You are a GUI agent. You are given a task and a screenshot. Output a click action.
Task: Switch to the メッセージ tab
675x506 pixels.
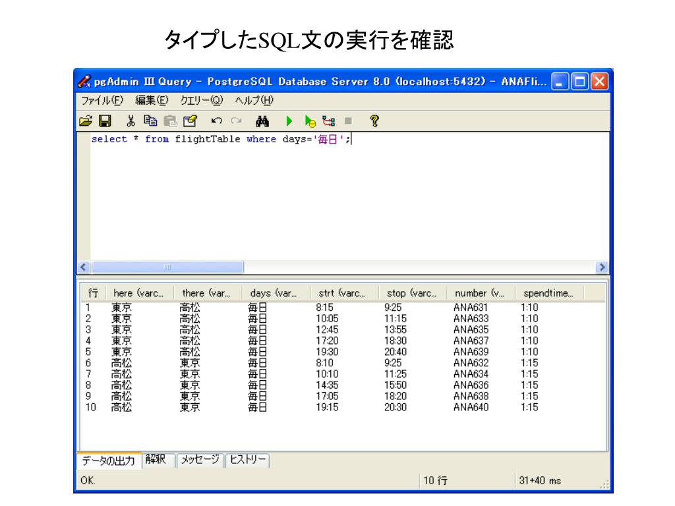pyautogui.click(x=200, y=460)
